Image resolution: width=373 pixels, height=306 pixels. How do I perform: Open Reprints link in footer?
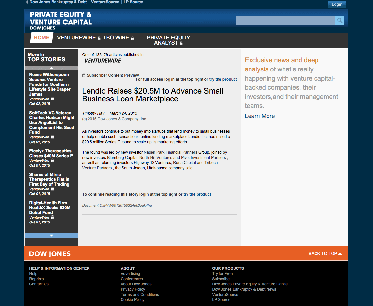pos(36,279)
